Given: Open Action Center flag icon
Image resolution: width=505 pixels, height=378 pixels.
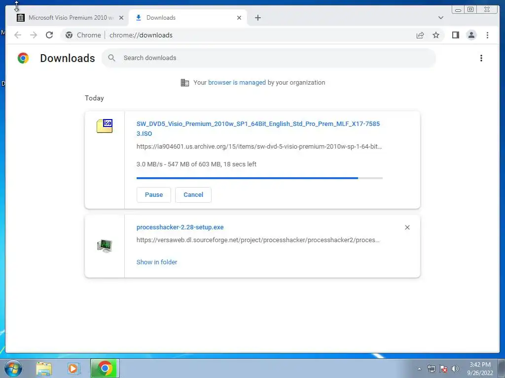Looking at the screenshot, I should (x=443, y=369).
